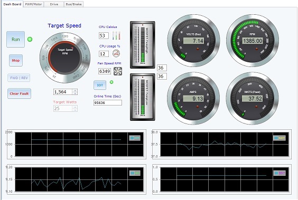Decrease the target speed with the down arrow
Screen dimensions: 298x200
coord(75,93)
